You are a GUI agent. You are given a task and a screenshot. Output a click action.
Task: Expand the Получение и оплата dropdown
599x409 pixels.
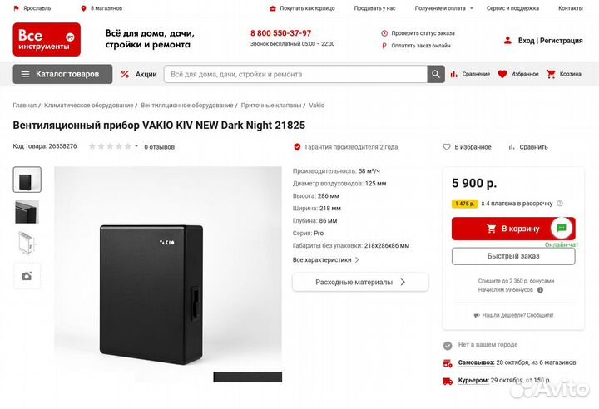(x=443, y=8)
